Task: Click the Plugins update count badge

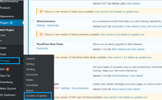Action: (11, 23)
